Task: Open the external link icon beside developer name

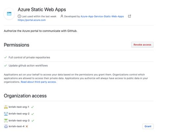Action: tap(129, 16)
